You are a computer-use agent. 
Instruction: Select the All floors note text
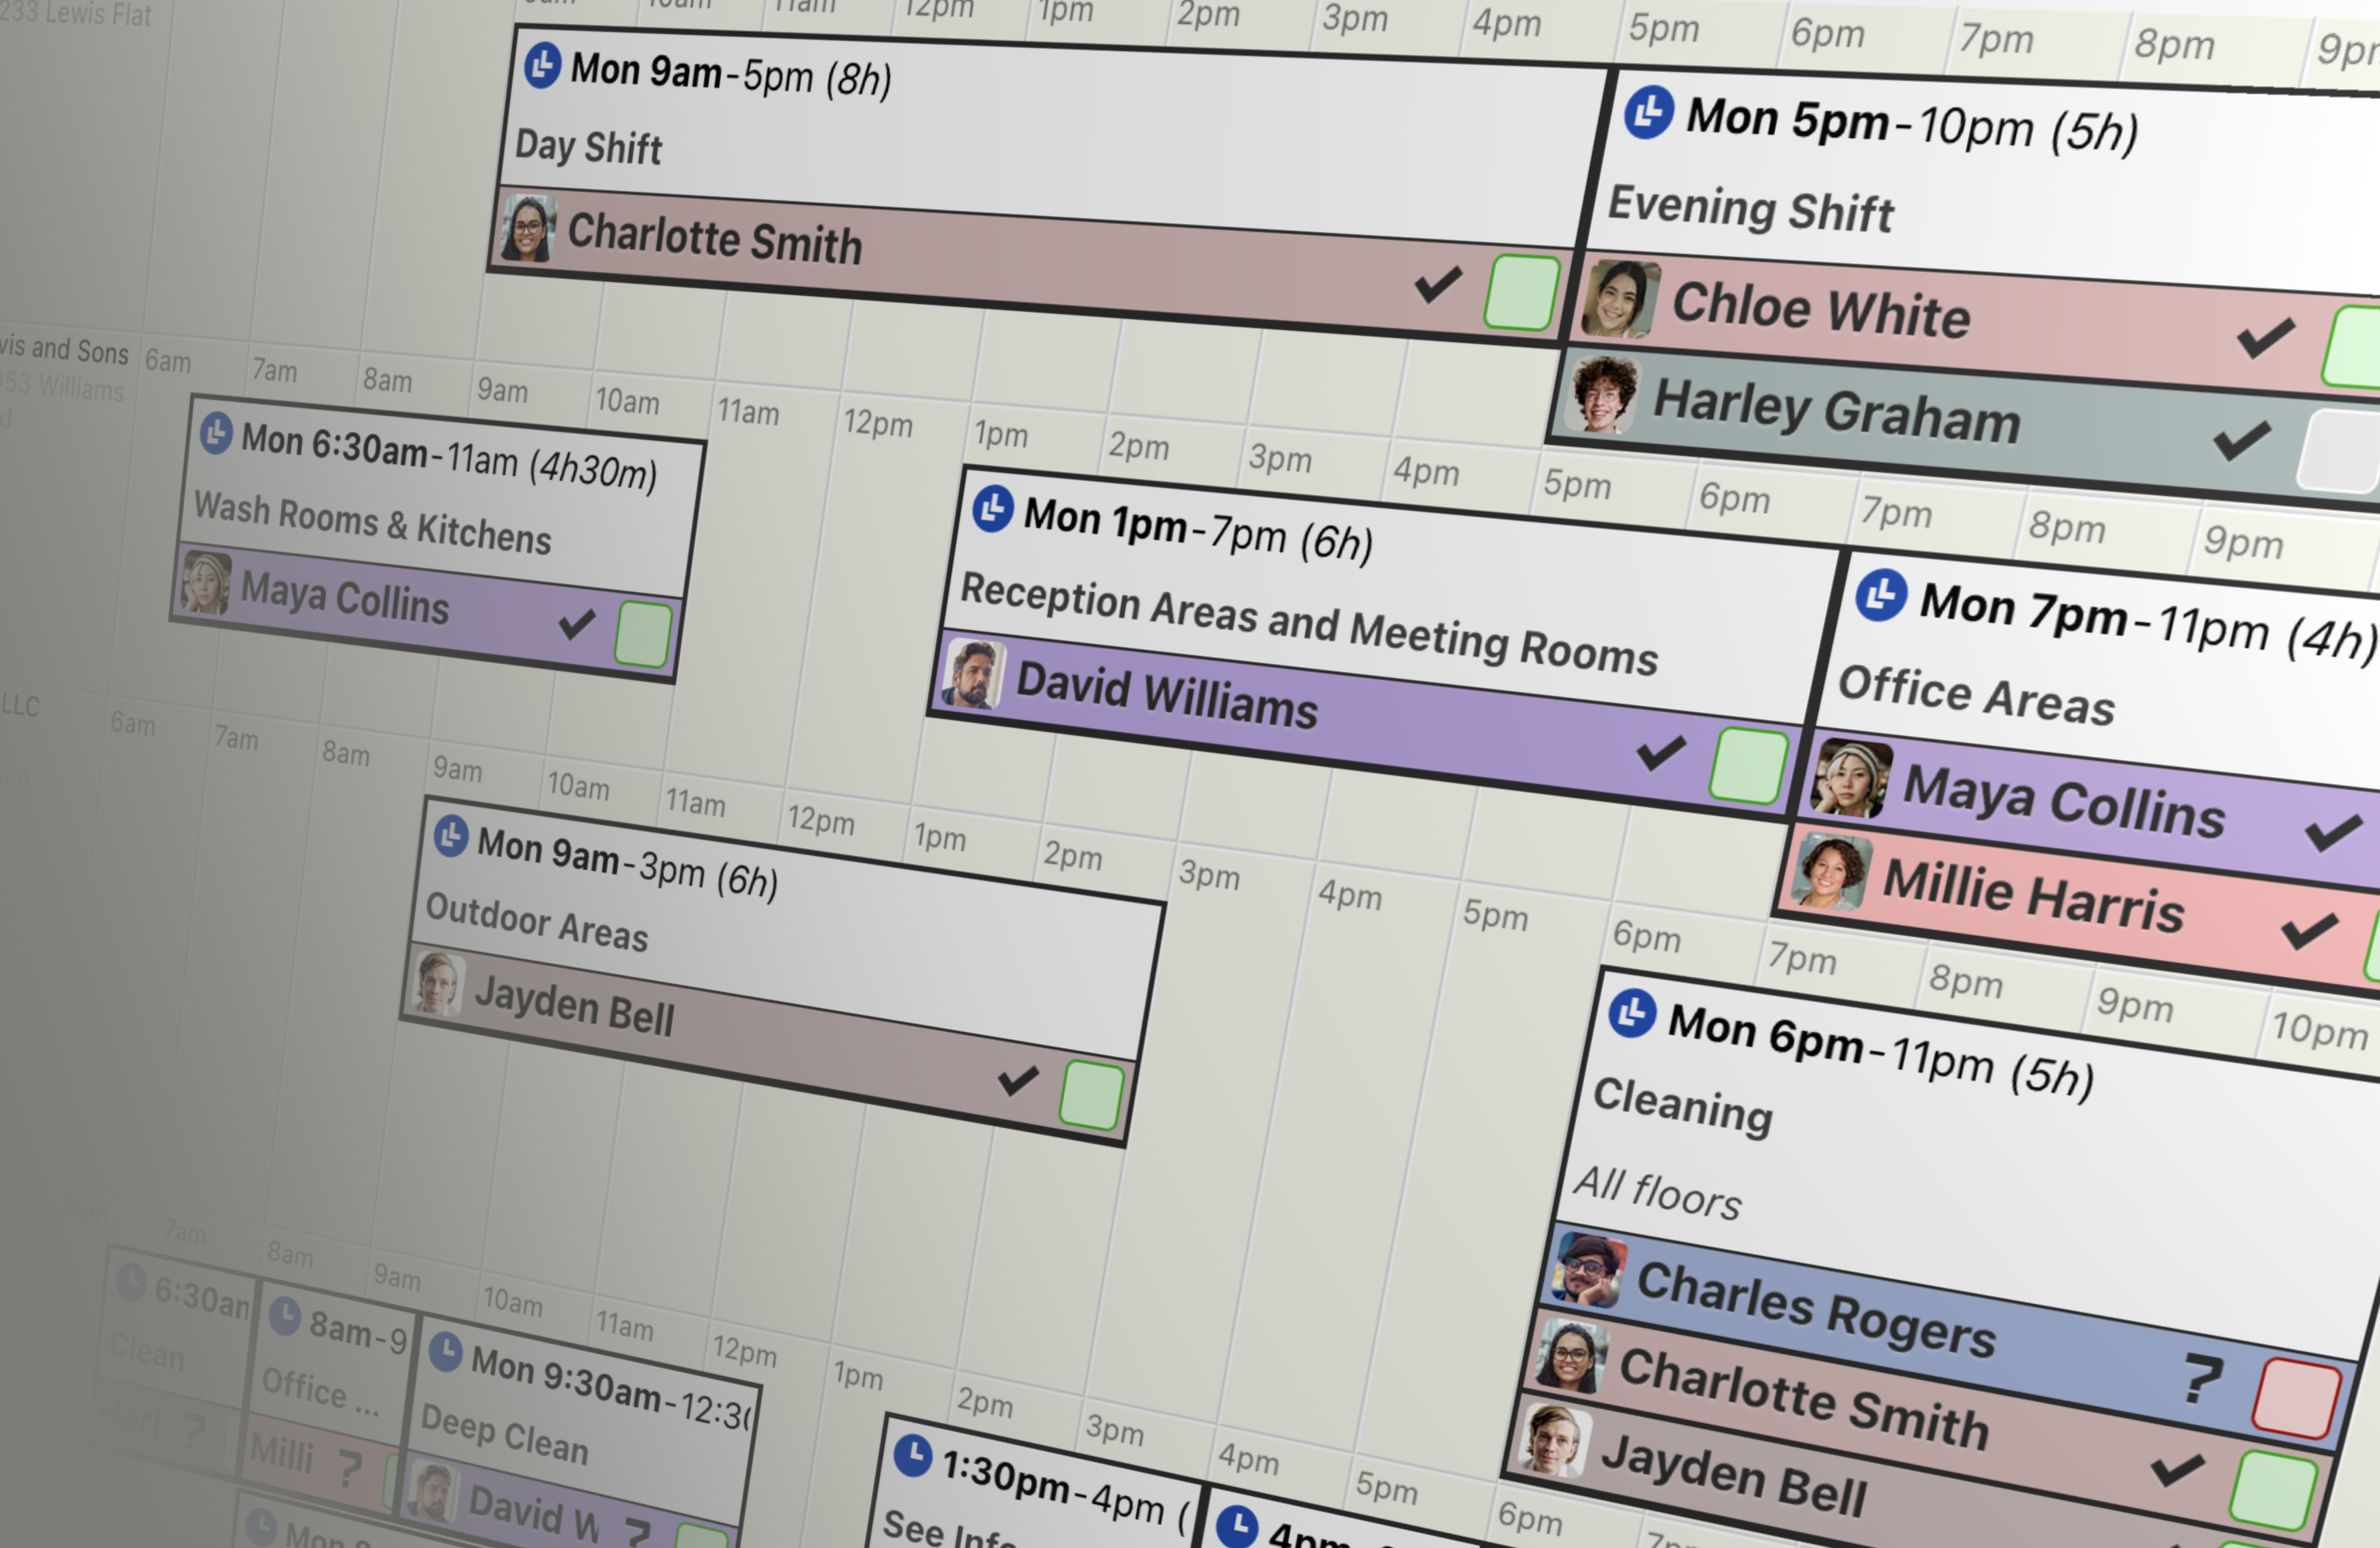point(1658,1192)
